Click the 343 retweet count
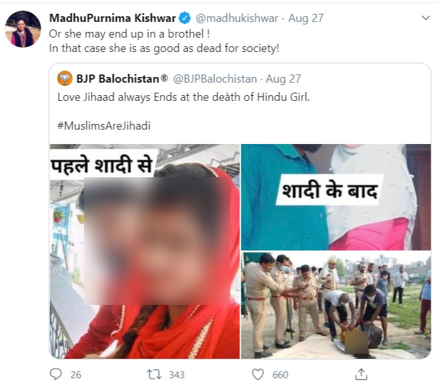This screenshot has width=438, height=387. pyautogui.click(x=177, y=374)
